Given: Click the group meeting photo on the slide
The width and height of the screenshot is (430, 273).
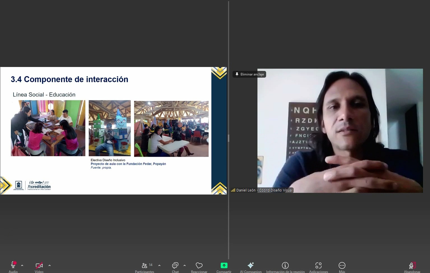Looking at the screenshot, I should (x=171, y=129).
